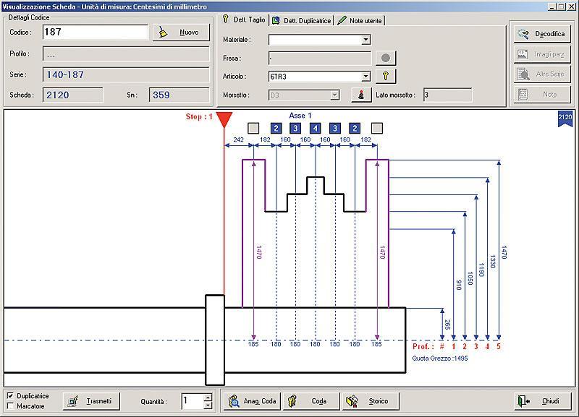The image size is (579, 417).
Task: Click the Quota Grezzo :1495 text
Action: pyautogui.click(x=440, y=358)
